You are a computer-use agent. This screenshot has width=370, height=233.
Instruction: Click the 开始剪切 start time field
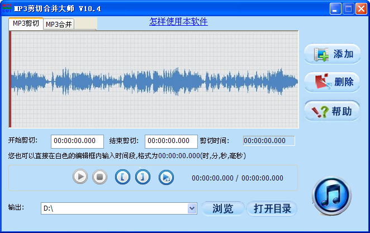click(x=77, y=141)
